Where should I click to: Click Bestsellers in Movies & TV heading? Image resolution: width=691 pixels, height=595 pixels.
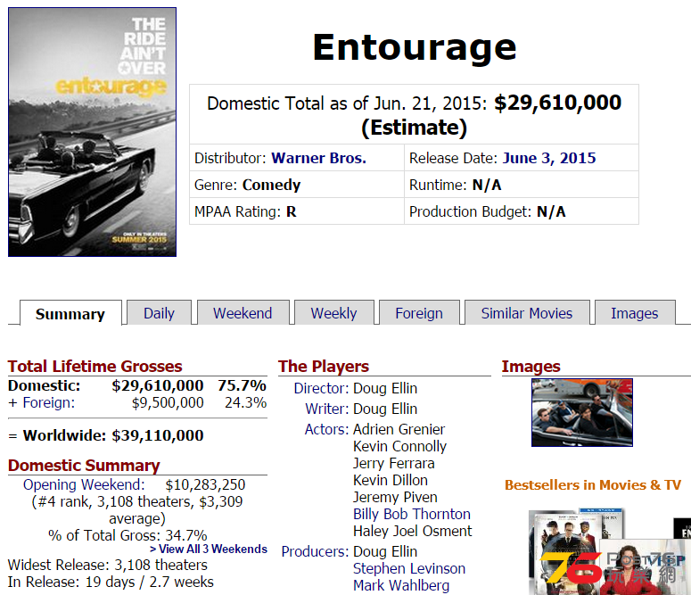point(593,485)
